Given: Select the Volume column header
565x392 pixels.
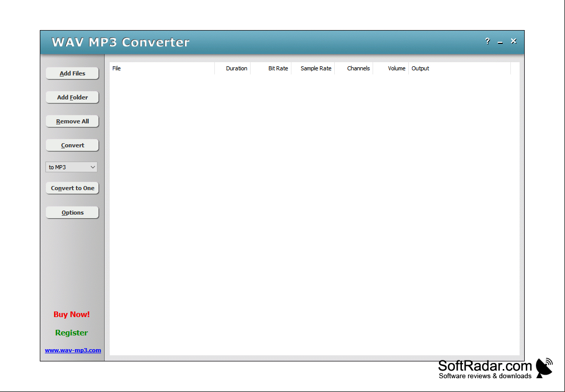Looking at the screenshot, I should 391,68.
